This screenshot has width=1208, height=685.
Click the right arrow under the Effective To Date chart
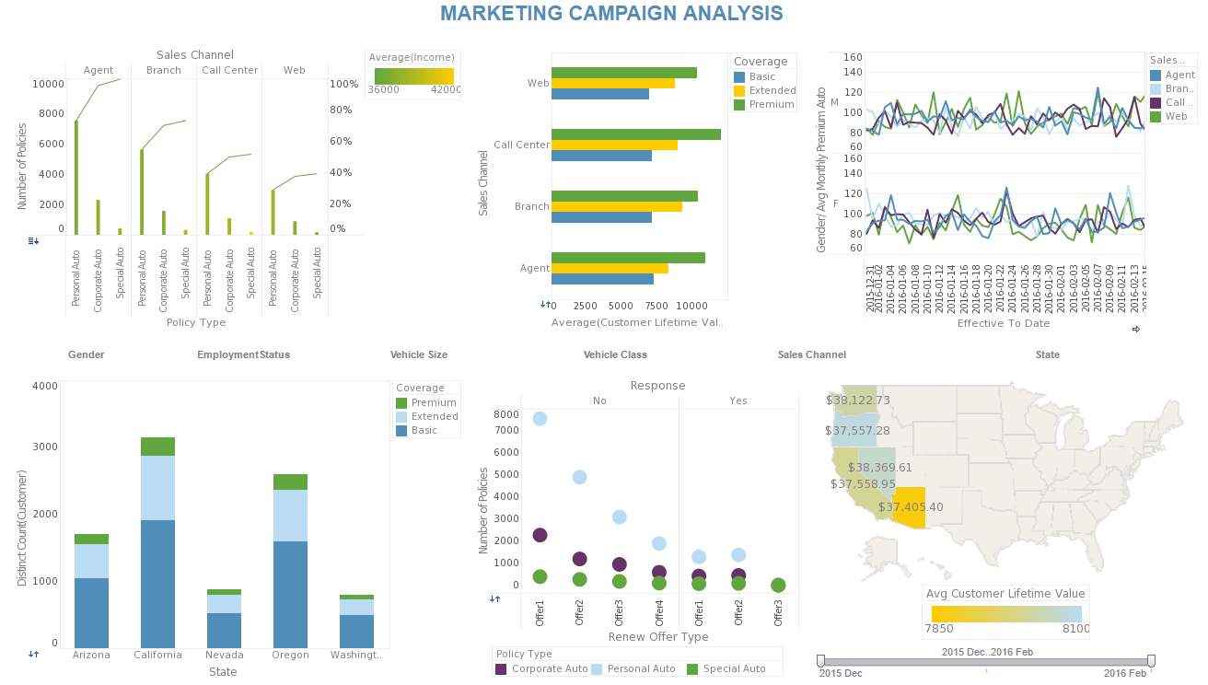(x=1136, y=329)
